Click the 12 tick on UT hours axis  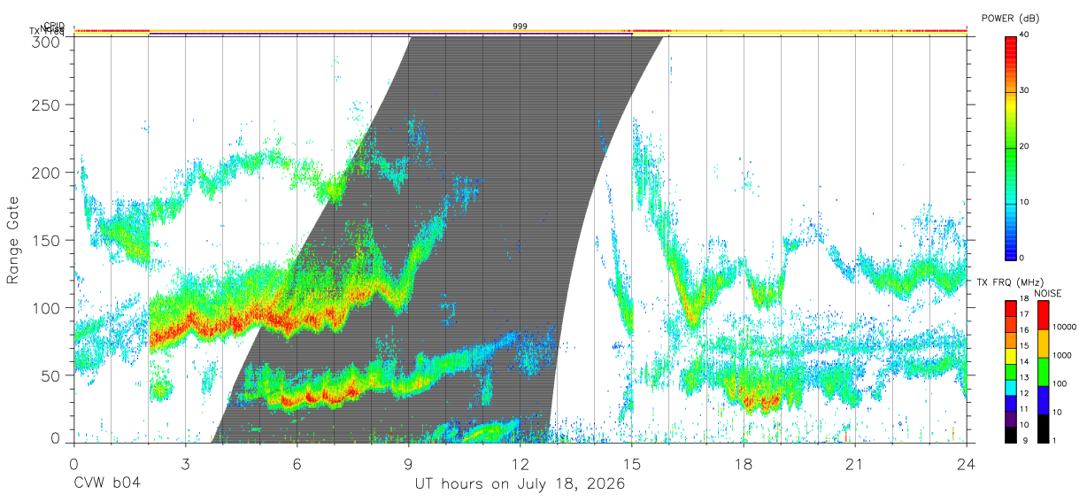(520, 464)
